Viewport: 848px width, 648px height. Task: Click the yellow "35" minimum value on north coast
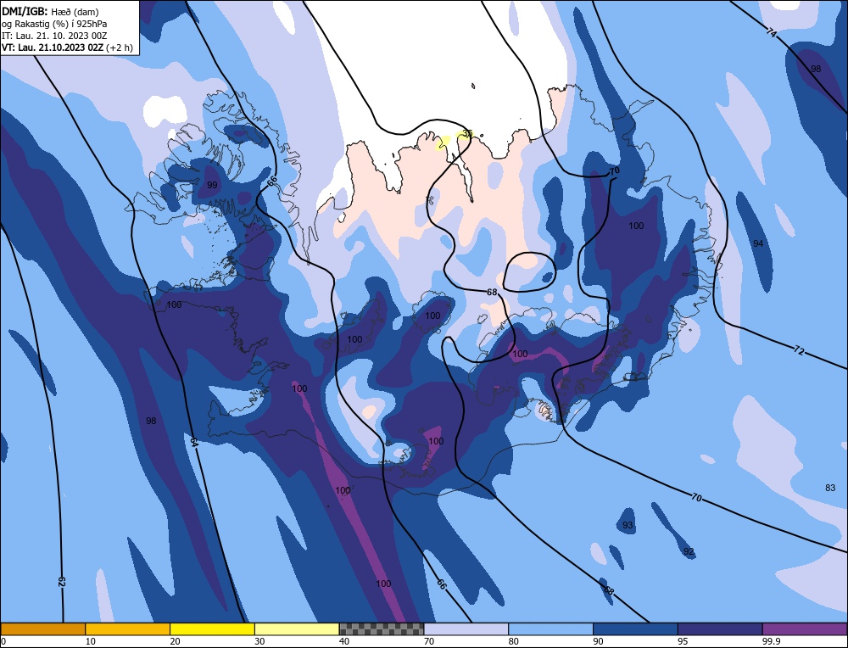point(467,134)
